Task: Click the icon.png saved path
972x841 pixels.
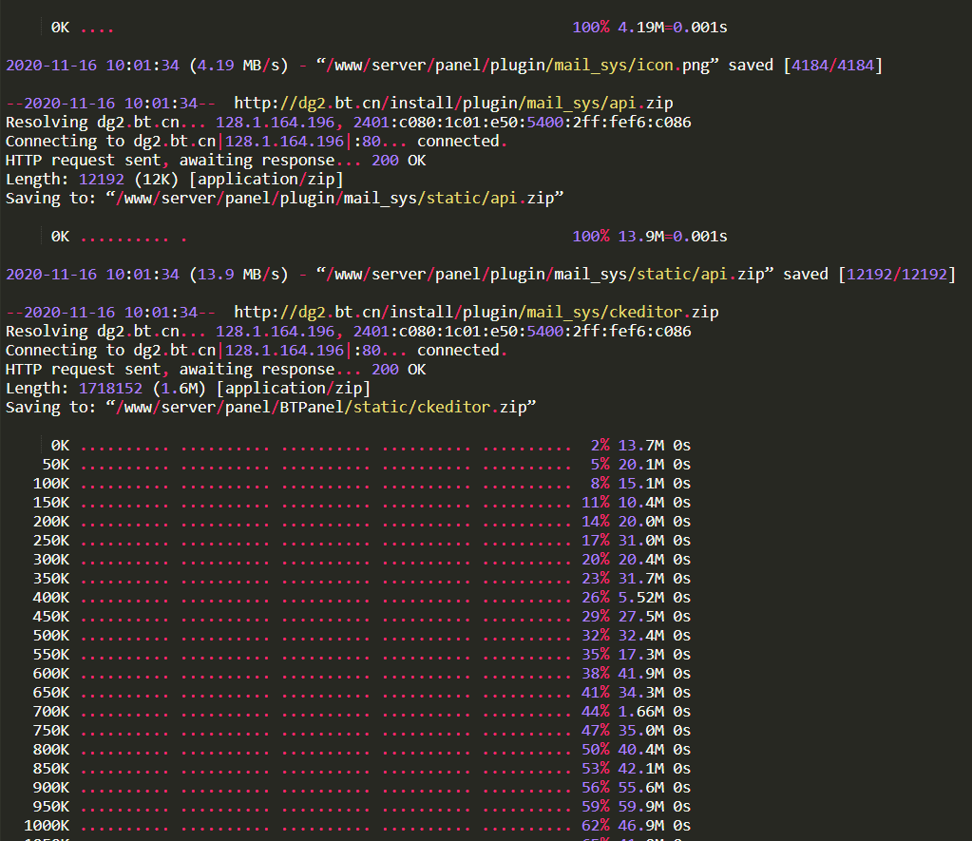Action: pyautogui.click(x=517, y=66)
